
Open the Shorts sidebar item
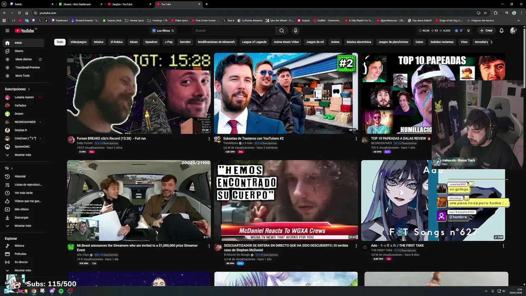pos(23,51)
